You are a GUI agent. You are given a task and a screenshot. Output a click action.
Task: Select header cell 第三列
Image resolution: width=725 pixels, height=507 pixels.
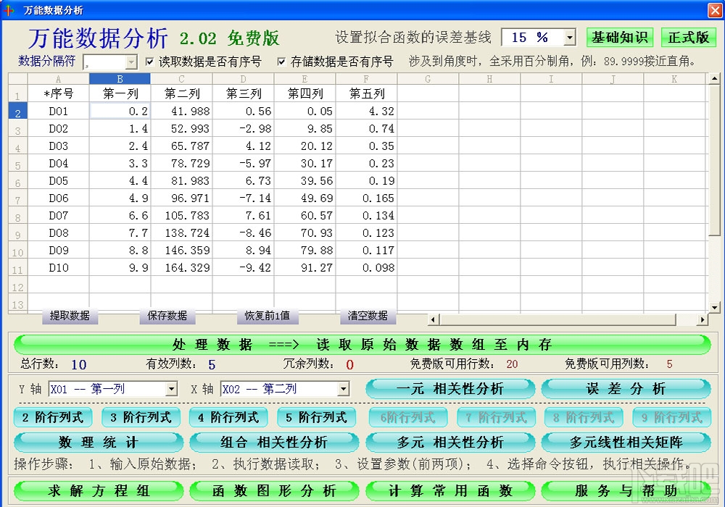[x=243, y=93]
